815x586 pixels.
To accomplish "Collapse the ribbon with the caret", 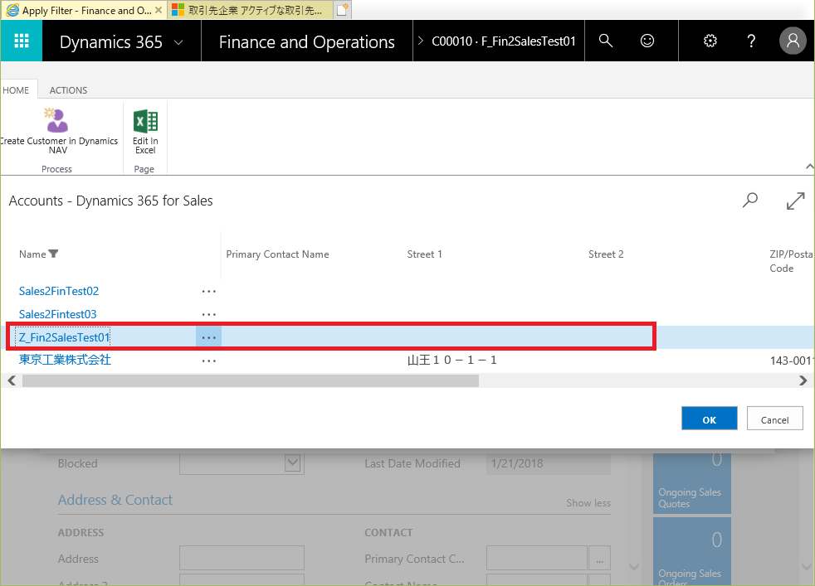I will (809, 167).
